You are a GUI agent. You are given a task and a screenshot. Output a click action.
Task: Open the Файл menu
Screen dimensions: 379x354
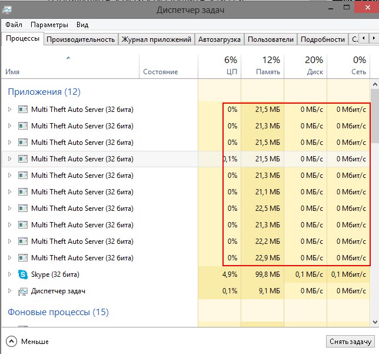point(14,25)
